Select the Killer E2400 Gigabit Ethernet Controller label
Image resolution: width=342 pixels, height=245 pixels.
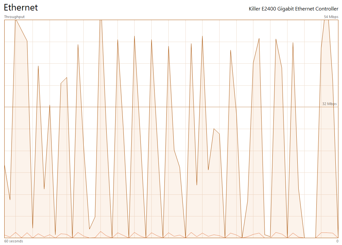[293, 9]
